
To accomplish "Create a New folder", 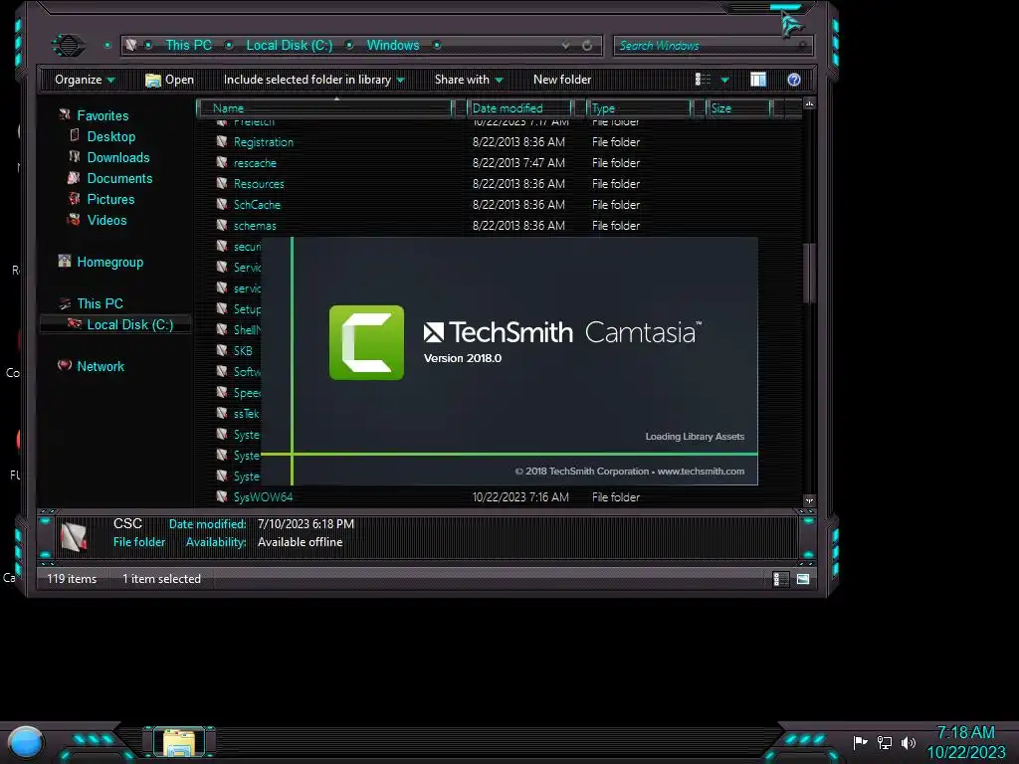I will point(562,80).
